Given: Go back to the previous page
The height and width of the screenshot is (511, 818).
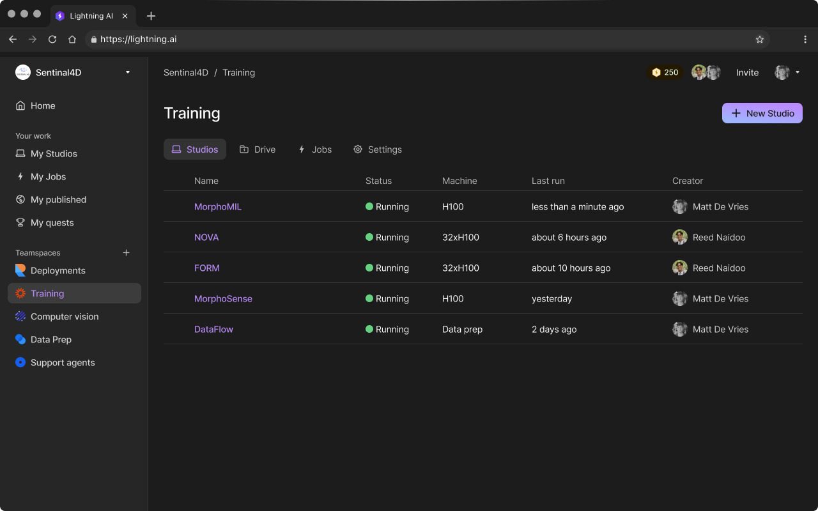Looking at the screenshot, I should click(13, 39).
